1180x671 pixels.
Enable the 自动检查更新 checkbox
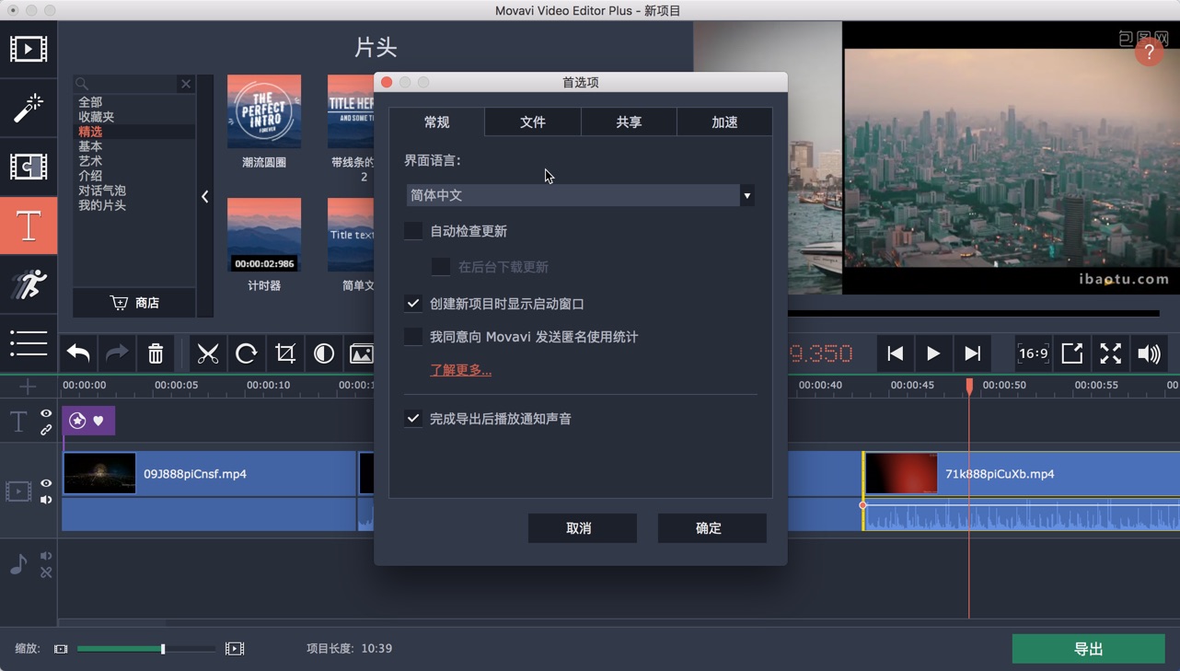[x=413, y=230]
